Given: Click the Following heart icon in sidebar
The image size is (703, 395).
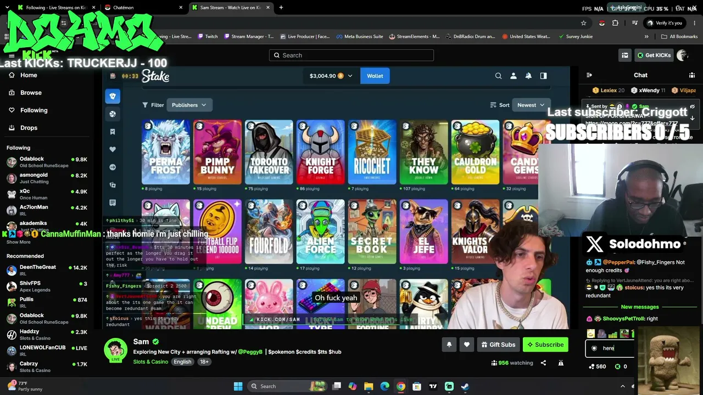Looking at the screenshot, I should [12, 110].
